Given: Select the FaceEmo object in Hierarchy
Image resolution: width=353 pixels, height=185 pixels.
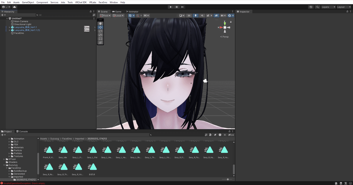Looking at the screenshot, I should pyautogui.click(x=19, y=33).
